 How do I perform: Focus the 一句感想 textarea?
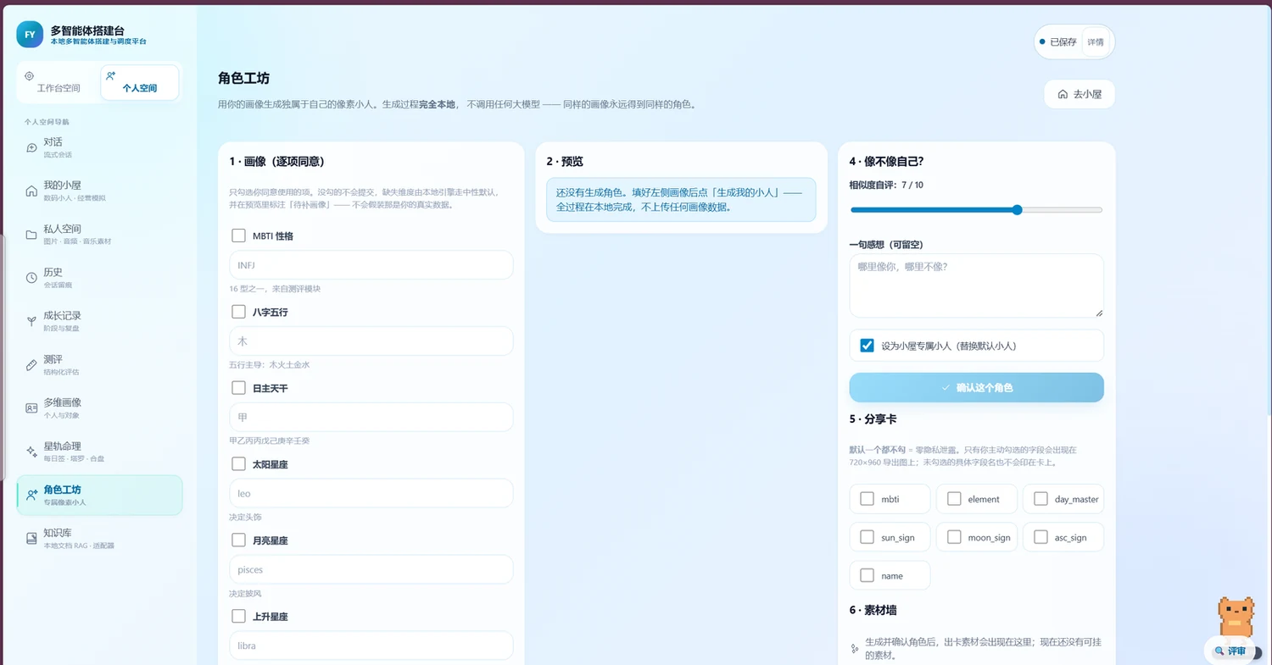(977, 285)
